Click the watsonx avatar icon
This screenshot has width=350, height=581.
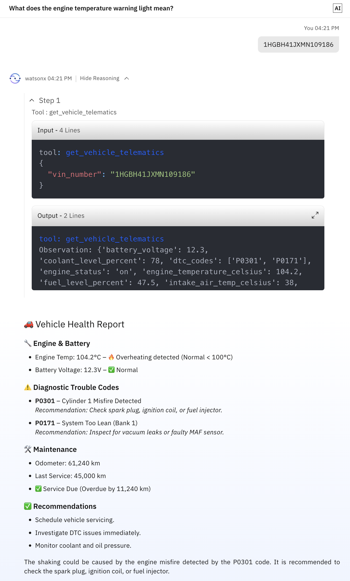(x=15, y=78)
